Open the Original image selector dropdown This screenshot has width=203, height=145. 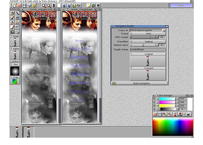[x=148, y=54]
